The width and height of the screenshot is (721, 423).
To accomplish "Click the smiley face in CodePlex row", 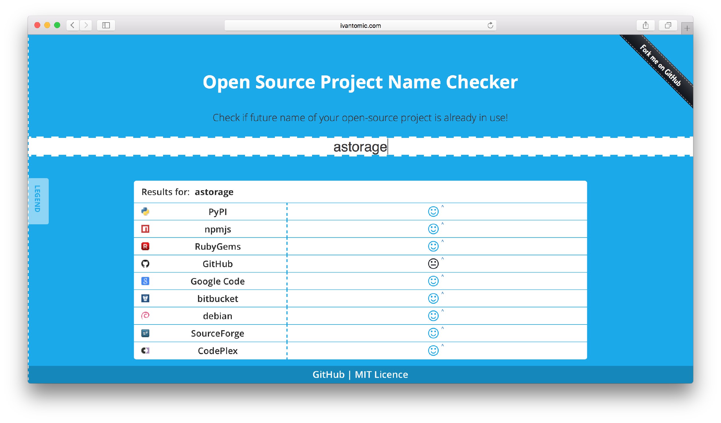I will (x=433, y=351).
